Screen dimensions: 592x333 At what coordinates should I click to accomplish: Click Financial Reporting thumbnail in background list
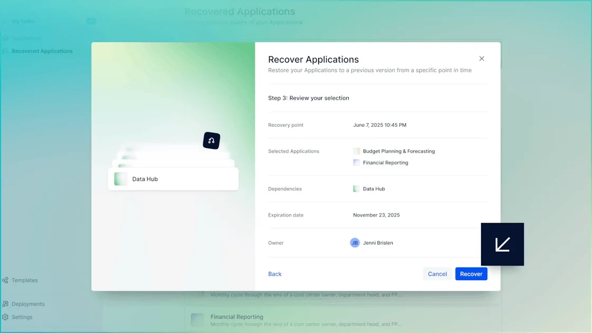(198, 320)
